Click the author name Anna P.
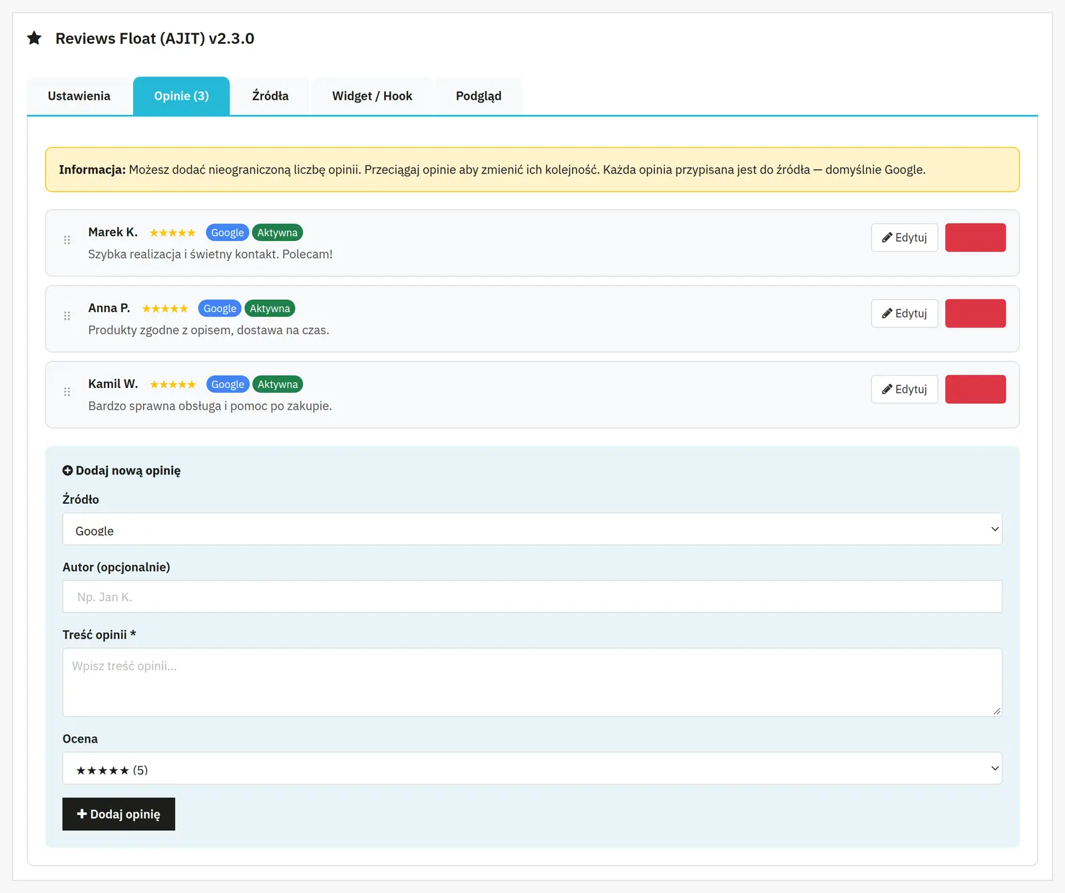 [109, 308]
